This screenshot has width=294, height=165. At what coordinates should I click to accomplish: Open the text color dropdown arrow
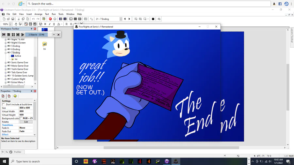(x=61, y=24)
